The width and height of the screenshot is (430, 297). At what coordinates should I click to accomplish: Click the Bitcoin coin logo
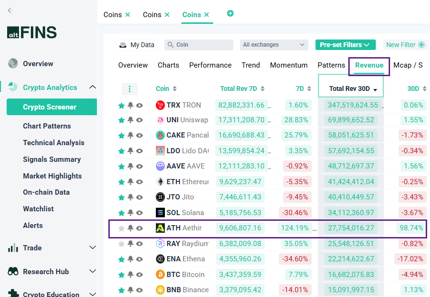coord(160,275)
